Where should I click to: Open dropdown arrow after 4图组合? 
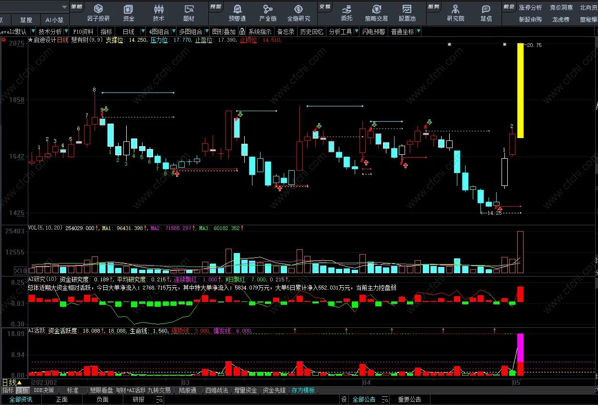point(173,32)
